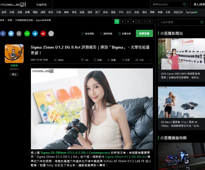Click the 收藏 bookmark button
The image size is (205, 170).
pyautogui.click(x=97, y=60)
